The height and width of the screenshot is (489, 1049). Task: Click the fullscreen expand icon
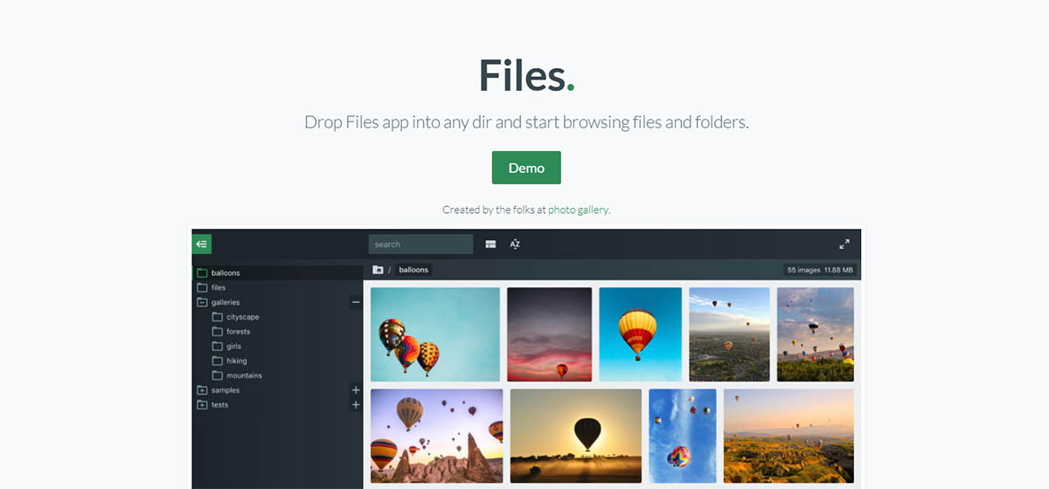point(844,244)
